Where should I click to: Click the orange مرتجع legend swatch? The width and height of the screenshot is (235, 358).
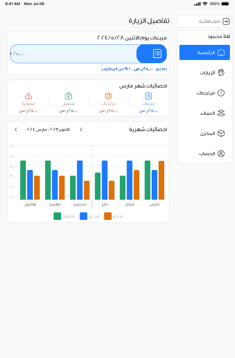[x=108, y=216]
